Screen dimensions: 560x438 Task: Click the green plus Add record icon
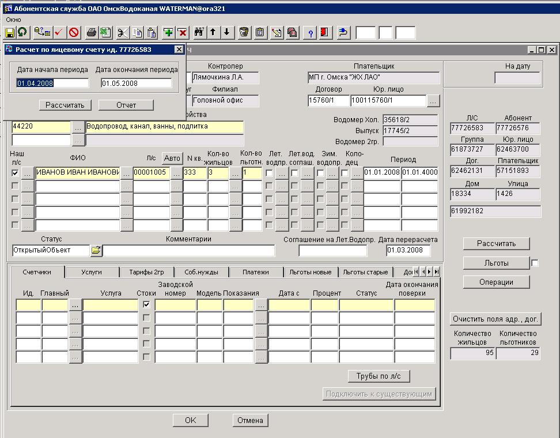pos(168,32)
